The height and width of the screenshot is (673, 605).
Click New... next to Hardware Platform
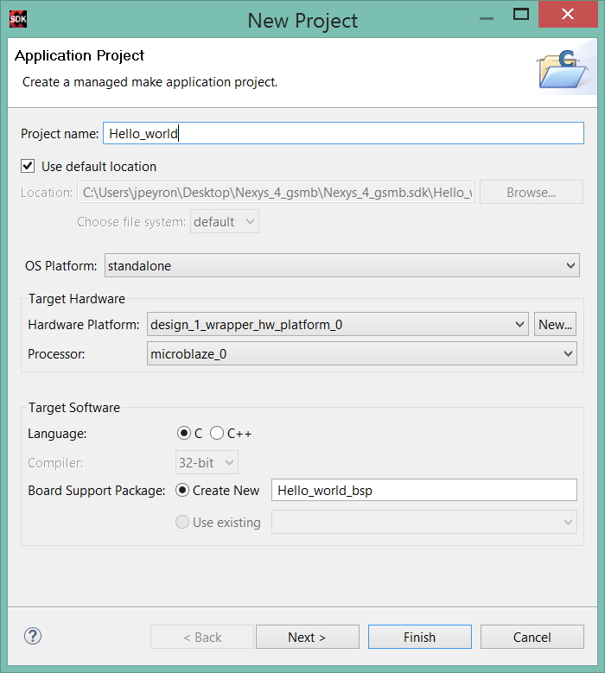pos(555,325)
